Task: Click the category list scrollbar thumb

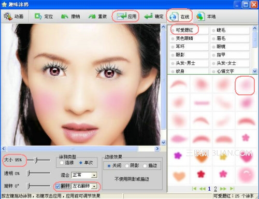Action: pyautogui.click(x=255, y=39)
